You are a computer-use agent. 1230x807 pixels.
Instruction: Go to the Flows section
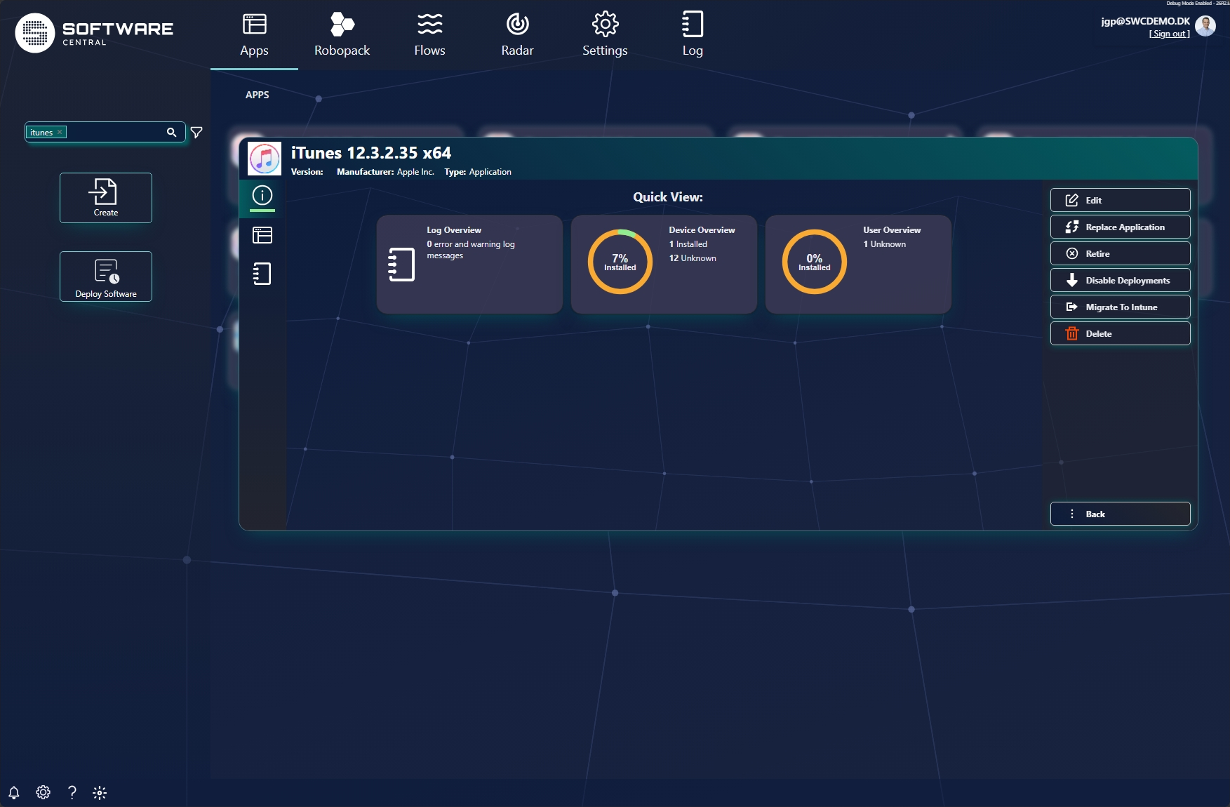tap(429, 35)
